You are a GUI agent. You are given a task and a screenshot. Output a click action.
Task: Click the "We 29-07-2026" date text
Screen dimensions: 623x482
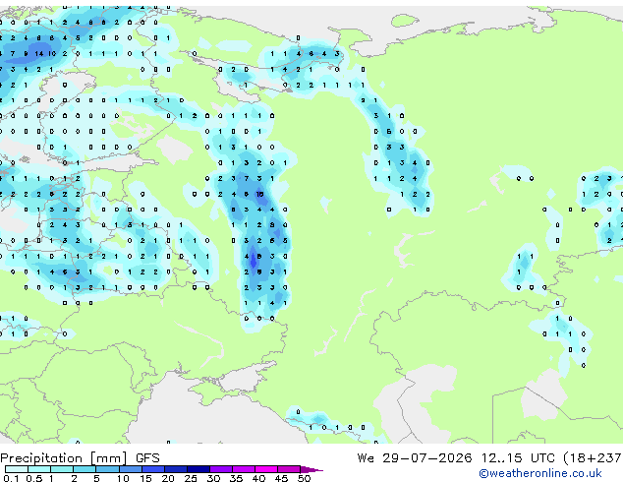(415, 458)
